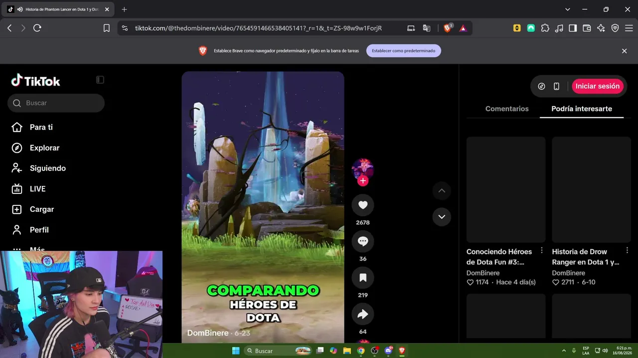Open options for Historia de Drow Ranger video
Screen dimensions: 638x358
click(x=628, y=251)
